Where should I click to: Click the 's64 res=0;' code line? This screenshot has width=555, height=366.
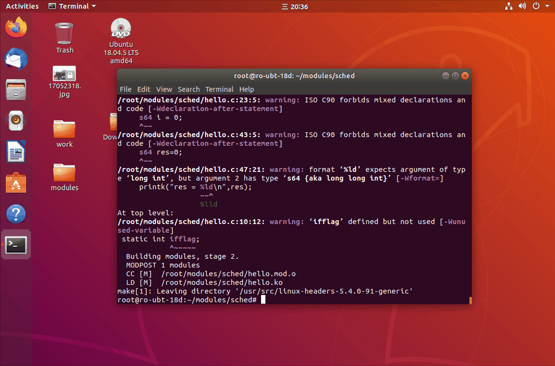[x=161, y=152]
